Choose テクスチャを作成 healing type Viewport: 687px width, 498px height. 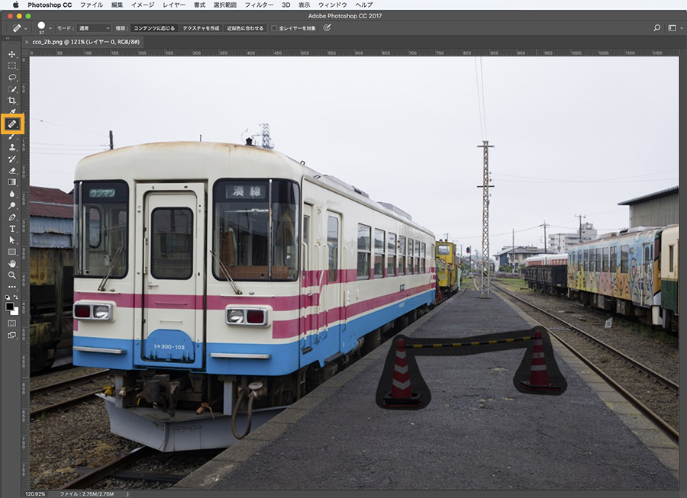pyautogui.click(x=201, y=28)
